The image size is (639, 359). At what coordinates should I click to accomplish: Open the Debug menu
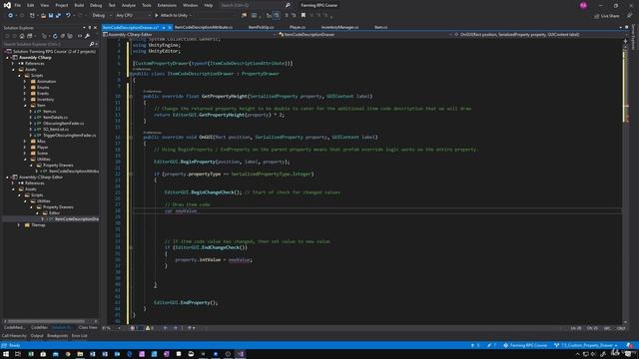pos(96,5)
